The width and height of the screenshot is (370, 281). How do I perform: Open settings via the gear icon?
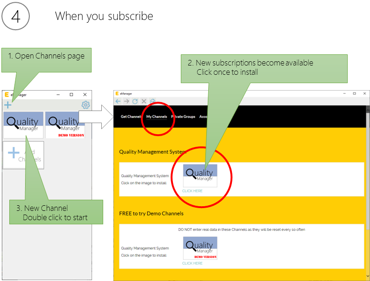[85, 105]
